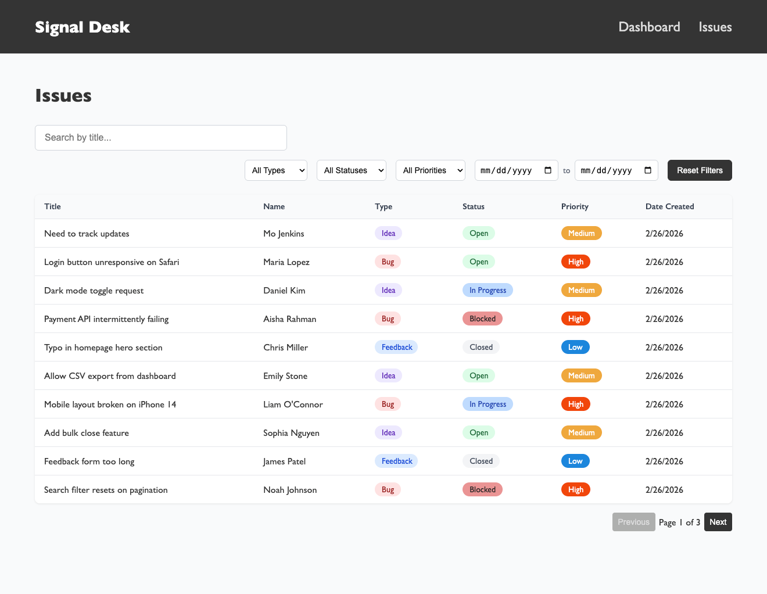The height and width of the screenshot is (594, 767).
Task: Expand the All Statuses filter
Action: click(352, 170)
